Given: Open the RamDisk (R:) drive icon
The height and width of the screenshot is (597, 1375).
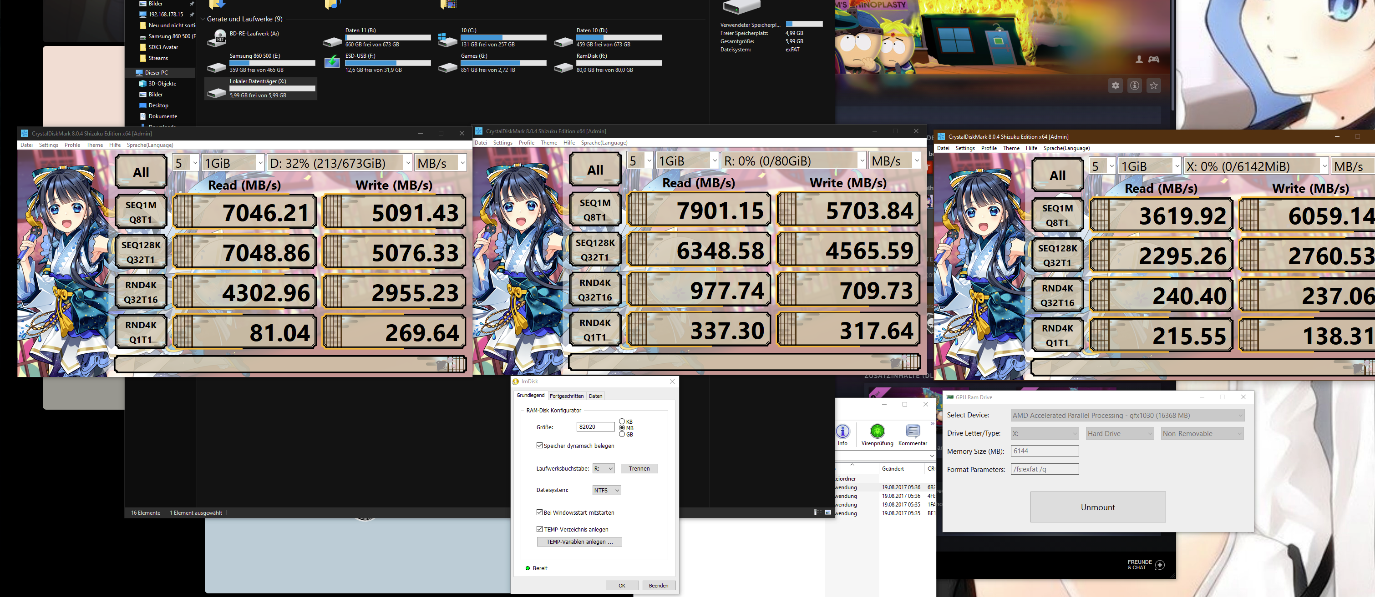Looking at the screenshot, I should (x=563, y=67).
